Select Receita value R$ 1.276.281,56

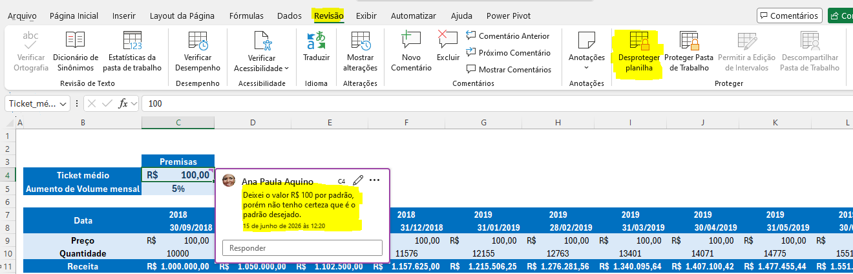point(558,266)
